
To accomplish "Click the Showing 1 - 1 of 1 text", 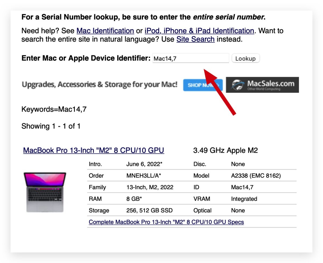I will (x=51, y=126).
